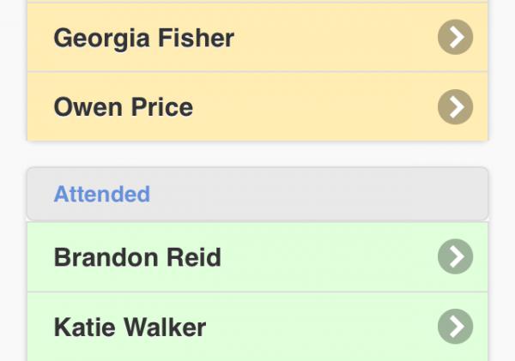Viewport: 515px width, 361px height.
Task: Collapse the Attended section header
Action: (257, 194)
